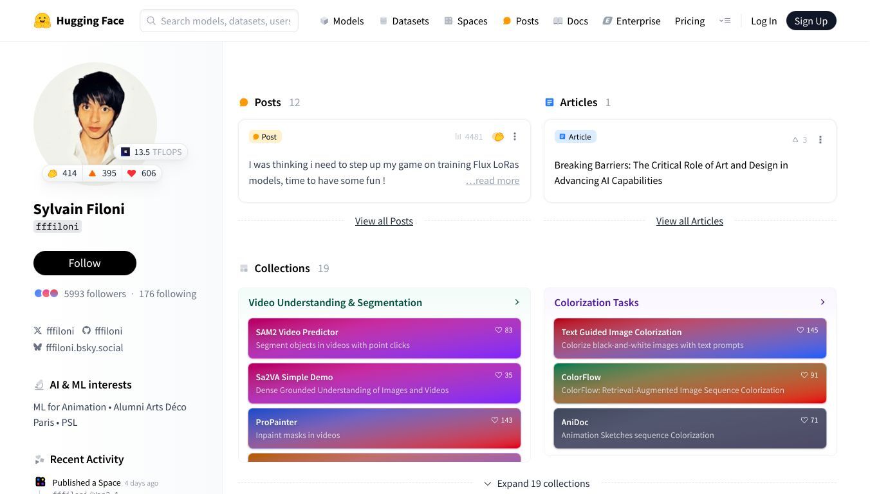This screenshot has height=494, width=879.
Task: Click the Published a Space activity icon
Action: tap(40, 482)
